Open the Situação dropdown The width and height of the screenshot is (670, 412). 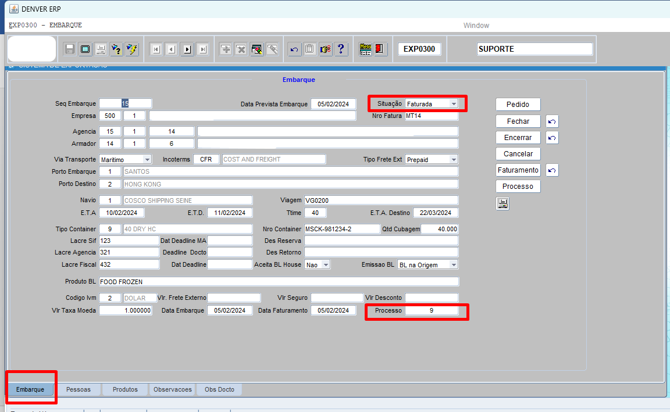click(x=454, y=104)
